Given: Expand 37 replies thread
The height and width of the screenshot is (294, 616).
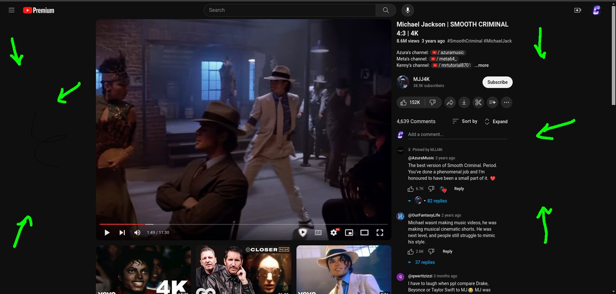Looking at the screenshot, I should click(421, 262).
